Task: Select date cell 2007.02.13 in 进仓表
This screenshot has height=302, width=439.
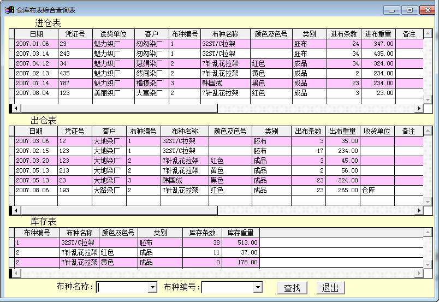Action: pyautogui.click(x=37, y=73)
